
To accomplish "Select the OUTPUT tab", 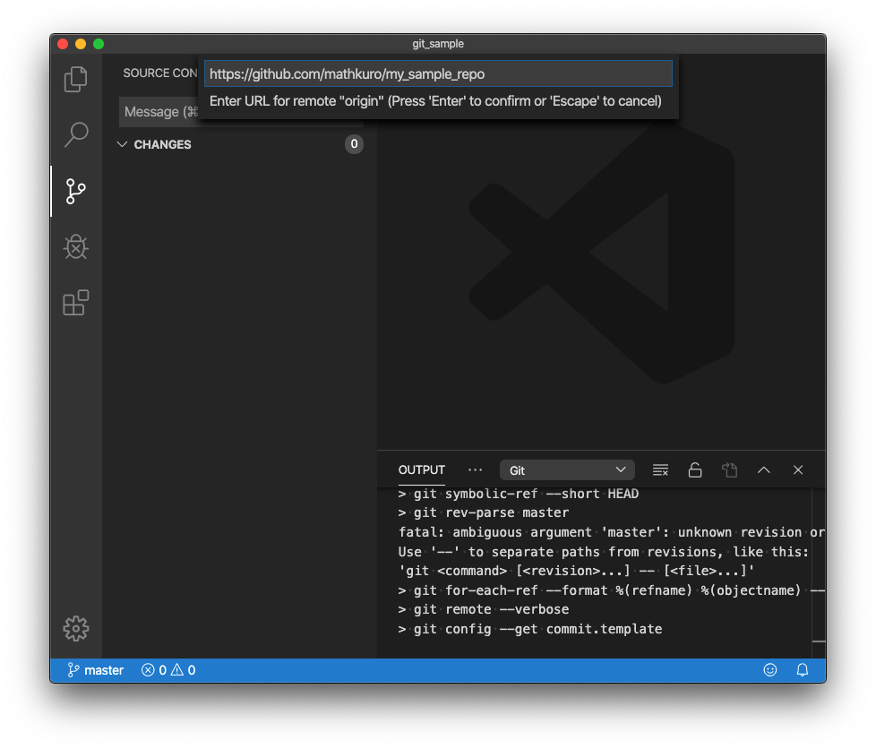I will tap(422, 470).
